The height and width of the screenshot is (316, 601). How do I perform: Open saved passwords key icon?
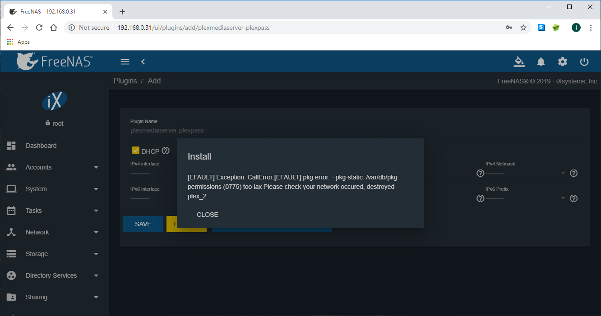[509, 27]
